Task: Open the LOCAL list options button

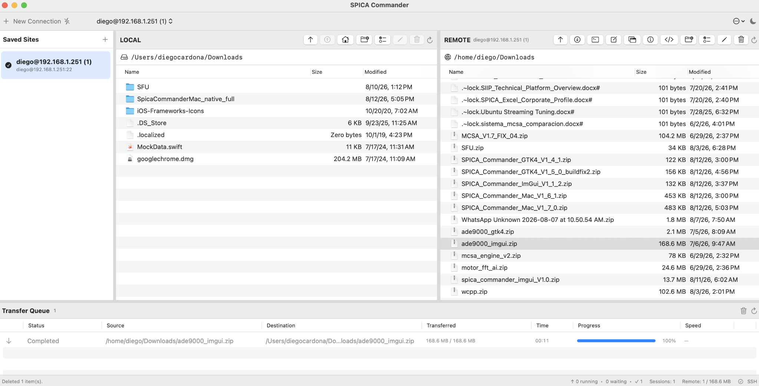Action: (x=383, y=40)
